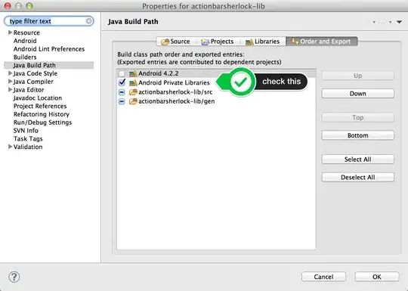Clear the filter text with the X icon

(88, 21)
